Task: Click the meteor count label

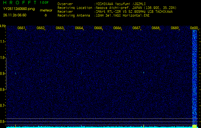Action: click(46, 10)
